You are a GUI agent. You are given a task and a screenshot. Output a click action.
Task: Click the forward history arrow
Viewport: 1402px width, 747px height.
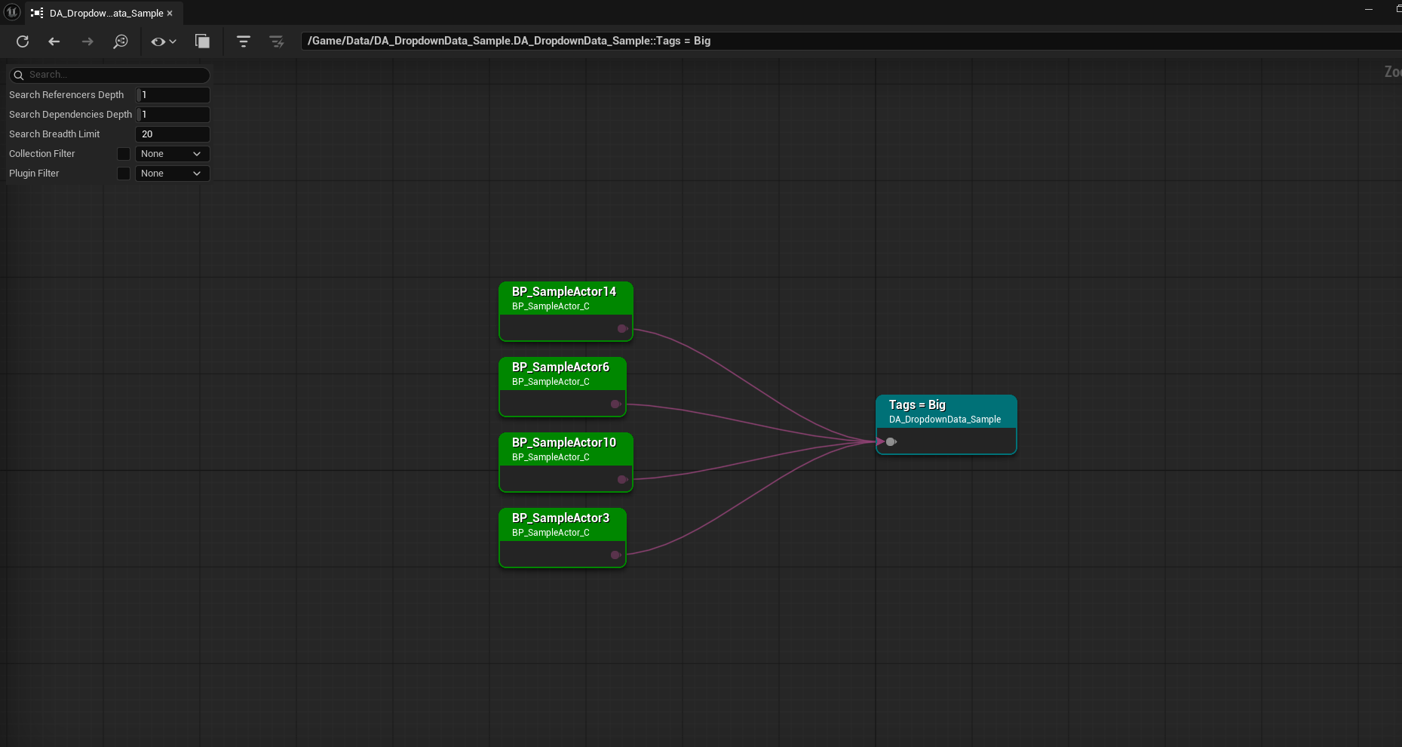click(x=87, y=41)
